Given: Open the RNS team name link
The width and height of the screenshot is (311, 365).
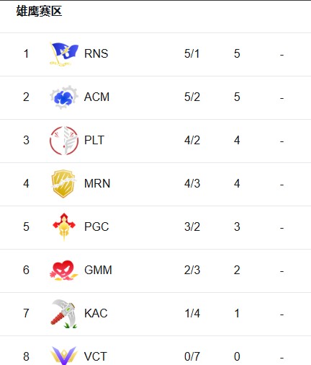Looking at the screenshot, I should (x=96, y=53).
